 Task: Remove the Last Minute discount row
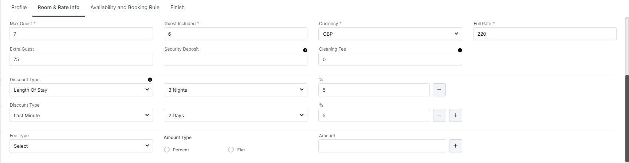click(439, 115)
